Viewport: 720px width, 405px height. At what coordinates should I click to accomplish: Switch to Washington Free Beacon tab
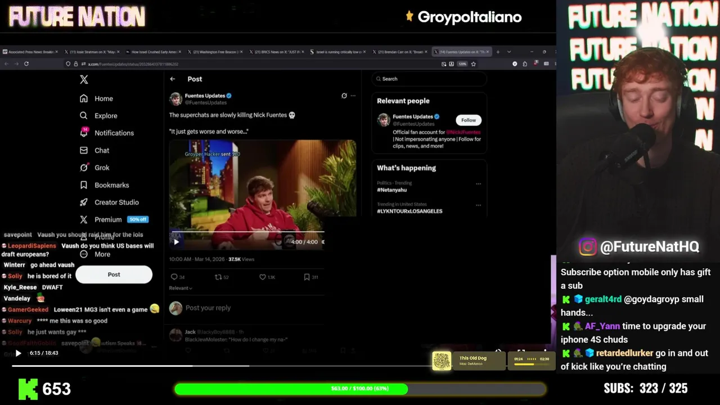point(214,52)
